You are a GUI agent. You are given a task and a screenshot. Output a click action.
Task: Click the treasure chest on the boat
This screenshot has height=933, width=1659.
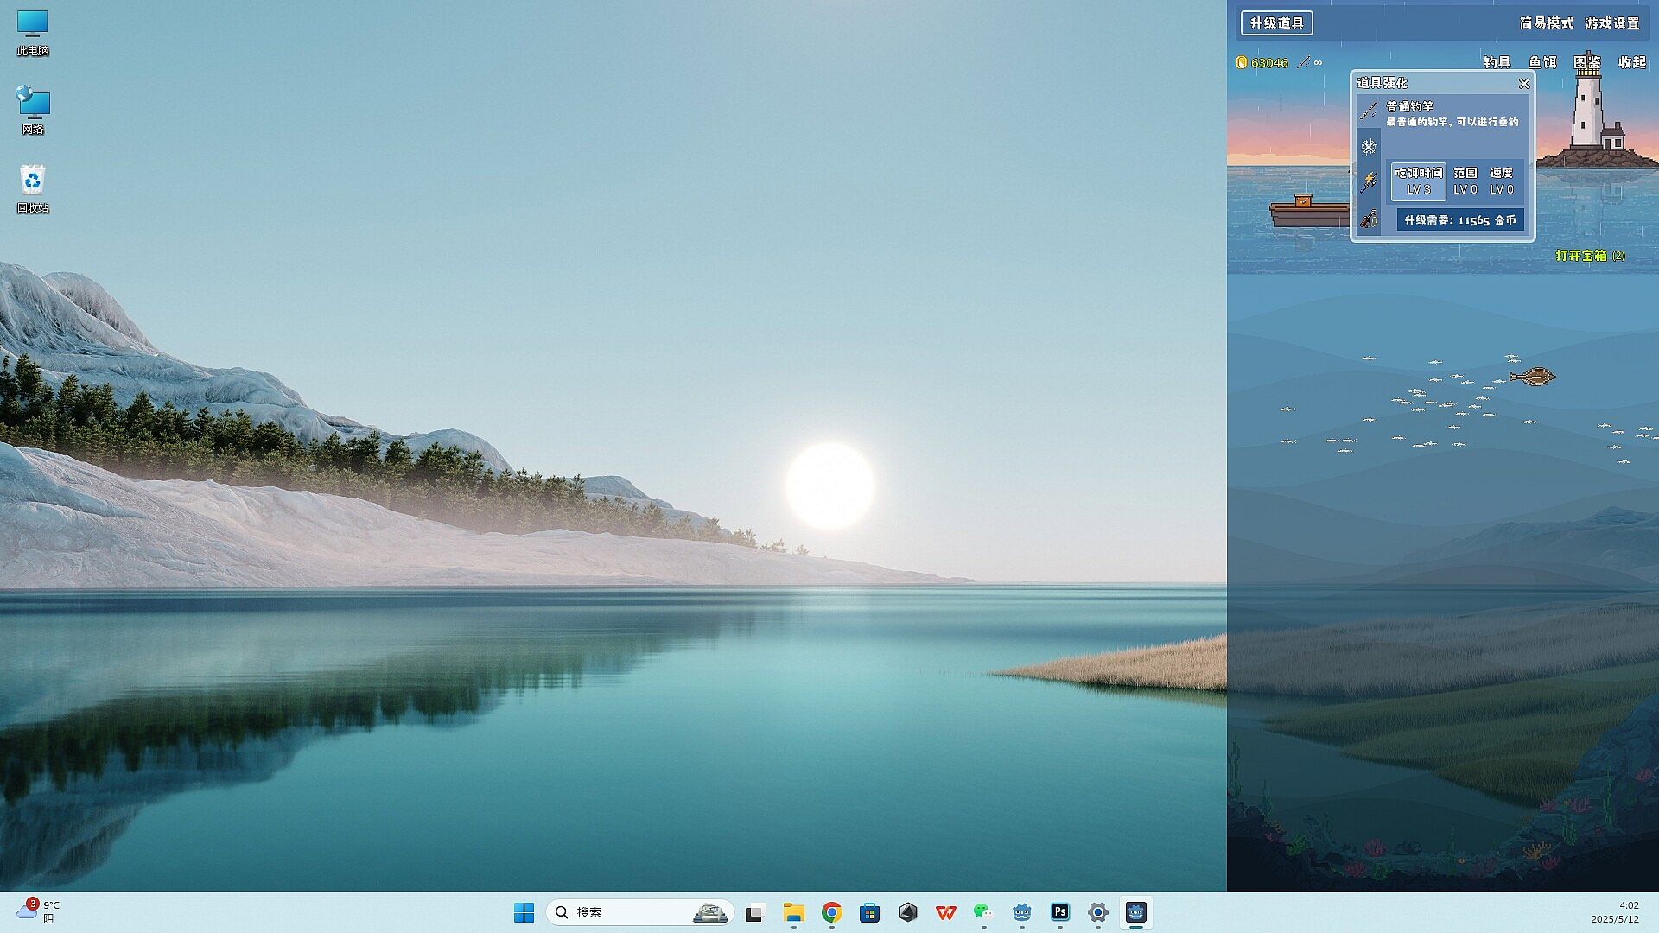(x=1302, y=201)
